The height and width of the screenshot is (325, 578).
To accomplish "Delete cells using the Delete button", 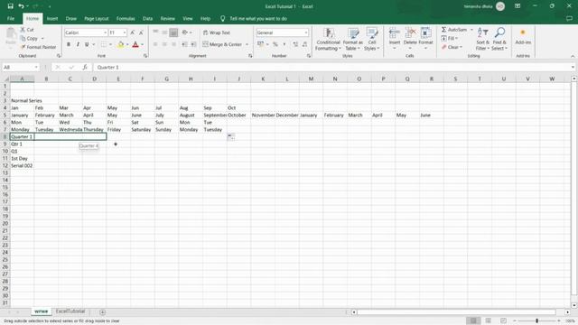I will tap(410, 39).
